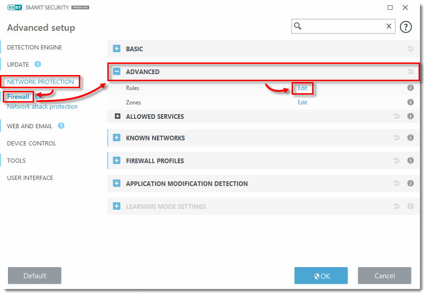Click the info icon next to Rules
Image resolution: width=427 pixels, height=296 pixels.
(x=411, y=88)
